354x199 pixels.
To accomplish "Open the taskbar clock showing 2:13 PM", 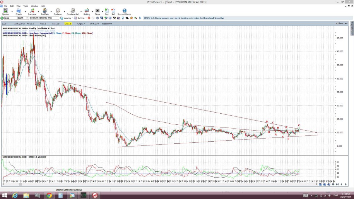I will point(346,196).
